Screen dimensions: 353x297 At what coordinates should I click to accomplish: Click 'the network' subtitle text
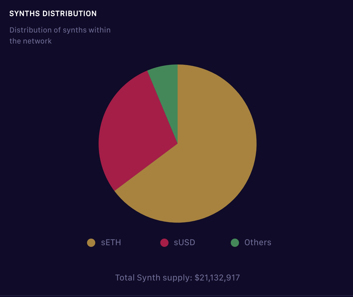(x=31, y=41)
